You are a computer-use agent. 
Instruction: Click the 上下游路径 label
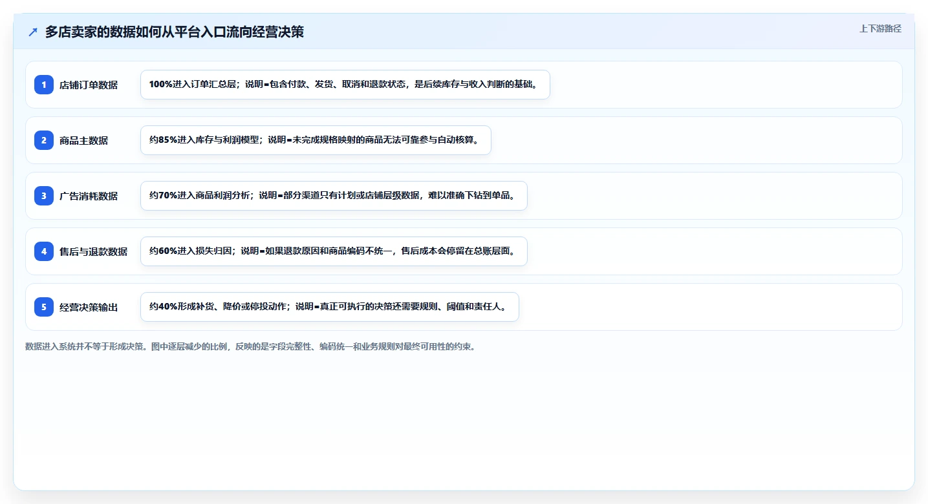(880, 28)
